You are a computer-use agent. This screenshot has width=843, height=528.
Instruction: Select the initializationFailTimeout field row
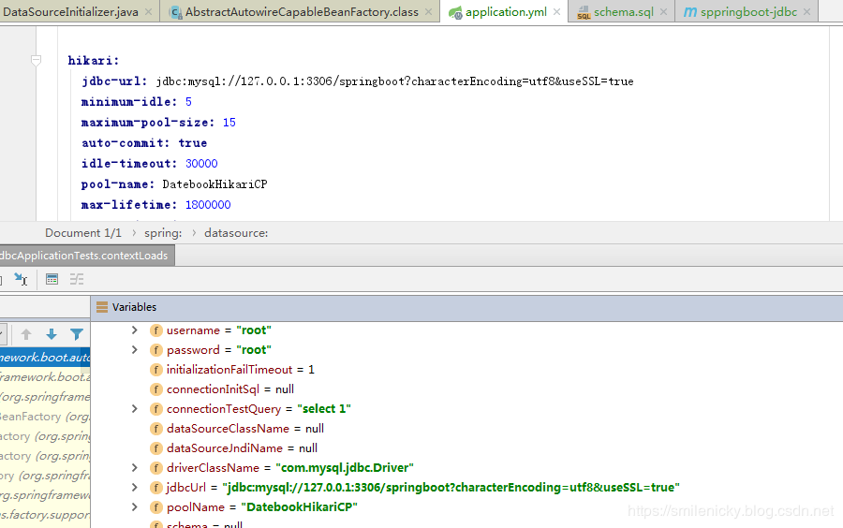(x=466, y=370)
